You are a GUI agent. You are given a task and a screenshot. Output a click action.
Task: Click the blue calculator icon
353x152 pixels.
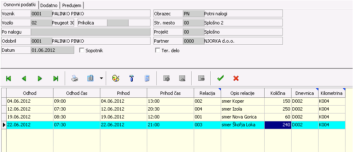147,78
